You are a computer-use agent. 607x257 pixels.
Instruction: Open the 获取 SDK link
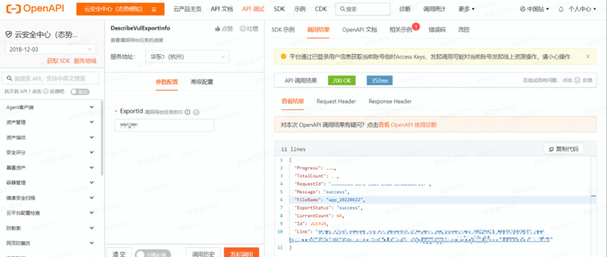tap(58, 61)
